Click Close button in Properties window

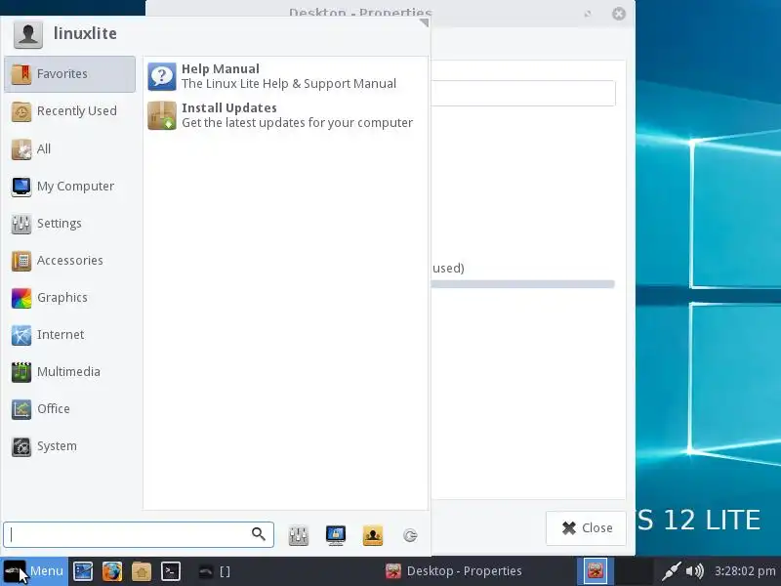coord(587,527)
